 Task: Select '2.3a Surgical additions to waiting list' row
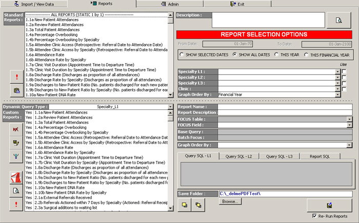tap(96, 208)
